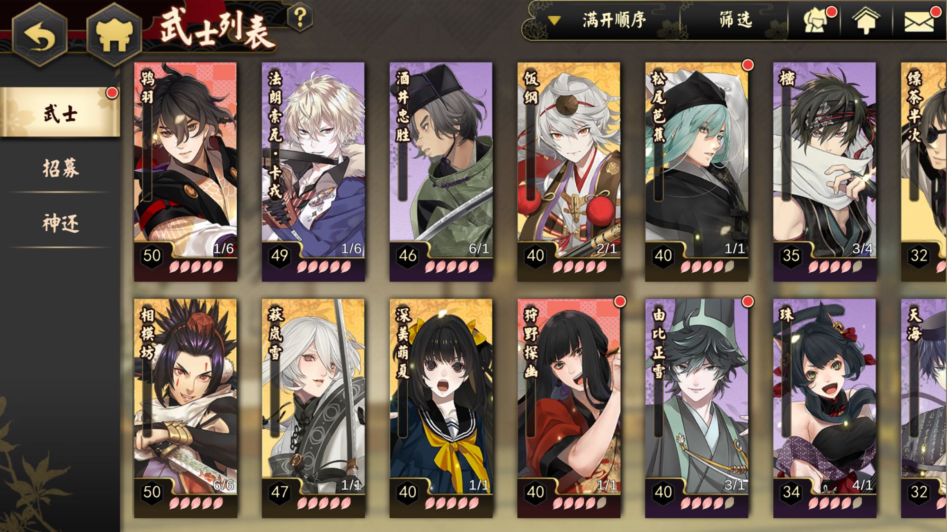Open the mail envelope icon

919,21
